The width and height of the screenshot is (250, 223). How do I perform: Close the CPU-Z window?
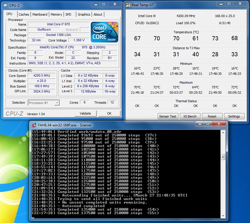115,4
